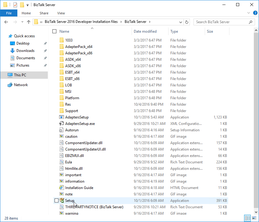The width and height of the screenshot is (259, 222).
Task: Click the Refresh button in address bar
Action: pos(187,22)
